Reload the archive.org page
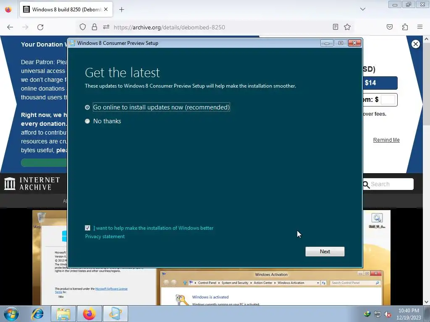This screenshot has width=430, height=322. [40, 27]
